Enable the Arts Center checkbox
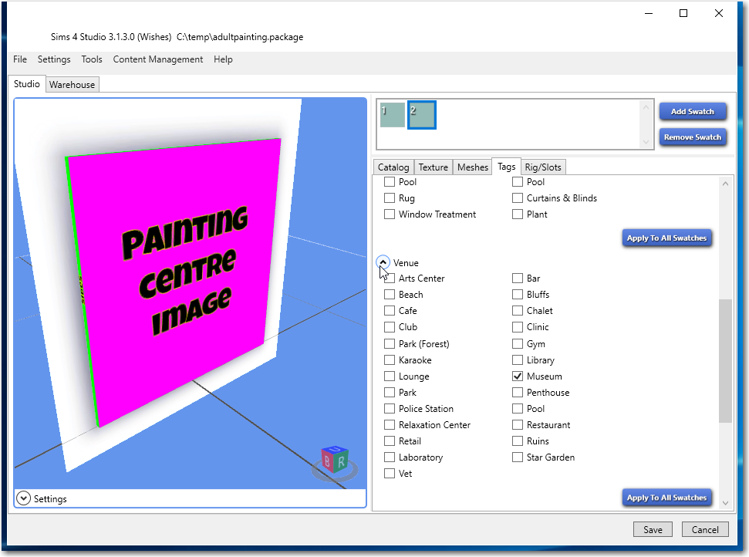Image resolution: width=749 pixels, height=557 pixels. point(390,278)
